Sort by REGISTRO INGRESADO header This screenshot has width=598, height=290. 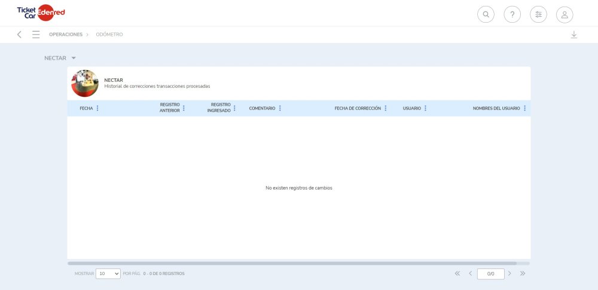click(x=219, y=108)
